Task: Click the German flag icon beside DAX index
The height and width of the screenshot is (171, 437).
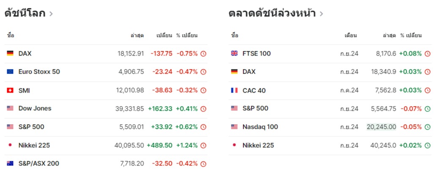Action: [10, 53]
